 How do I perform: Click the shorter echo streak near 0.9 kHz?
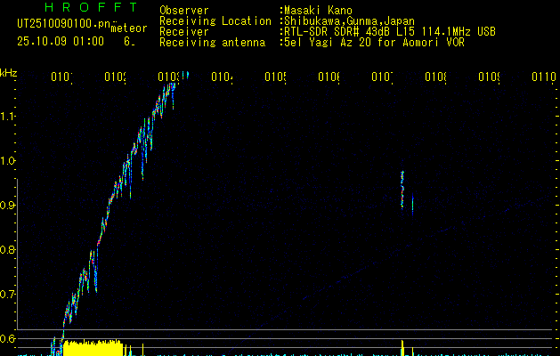point(412,204)
